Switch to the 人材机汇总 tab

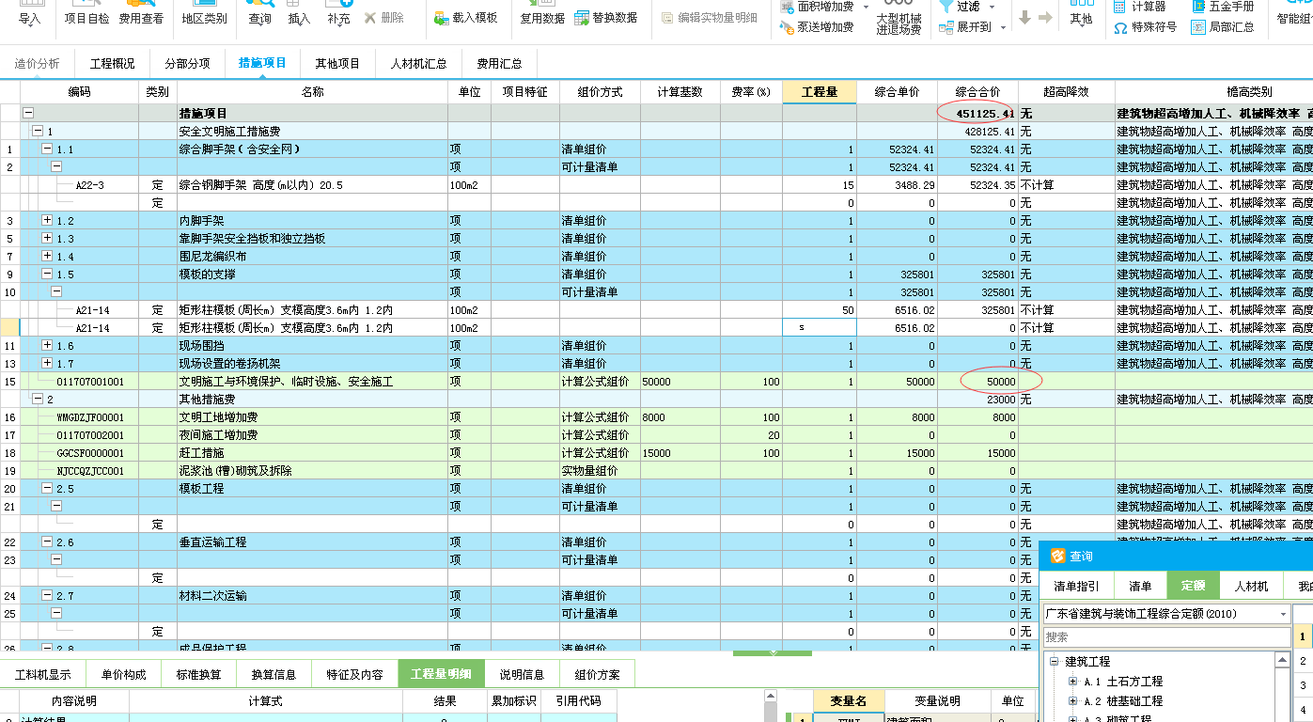(x=418, y=63)
